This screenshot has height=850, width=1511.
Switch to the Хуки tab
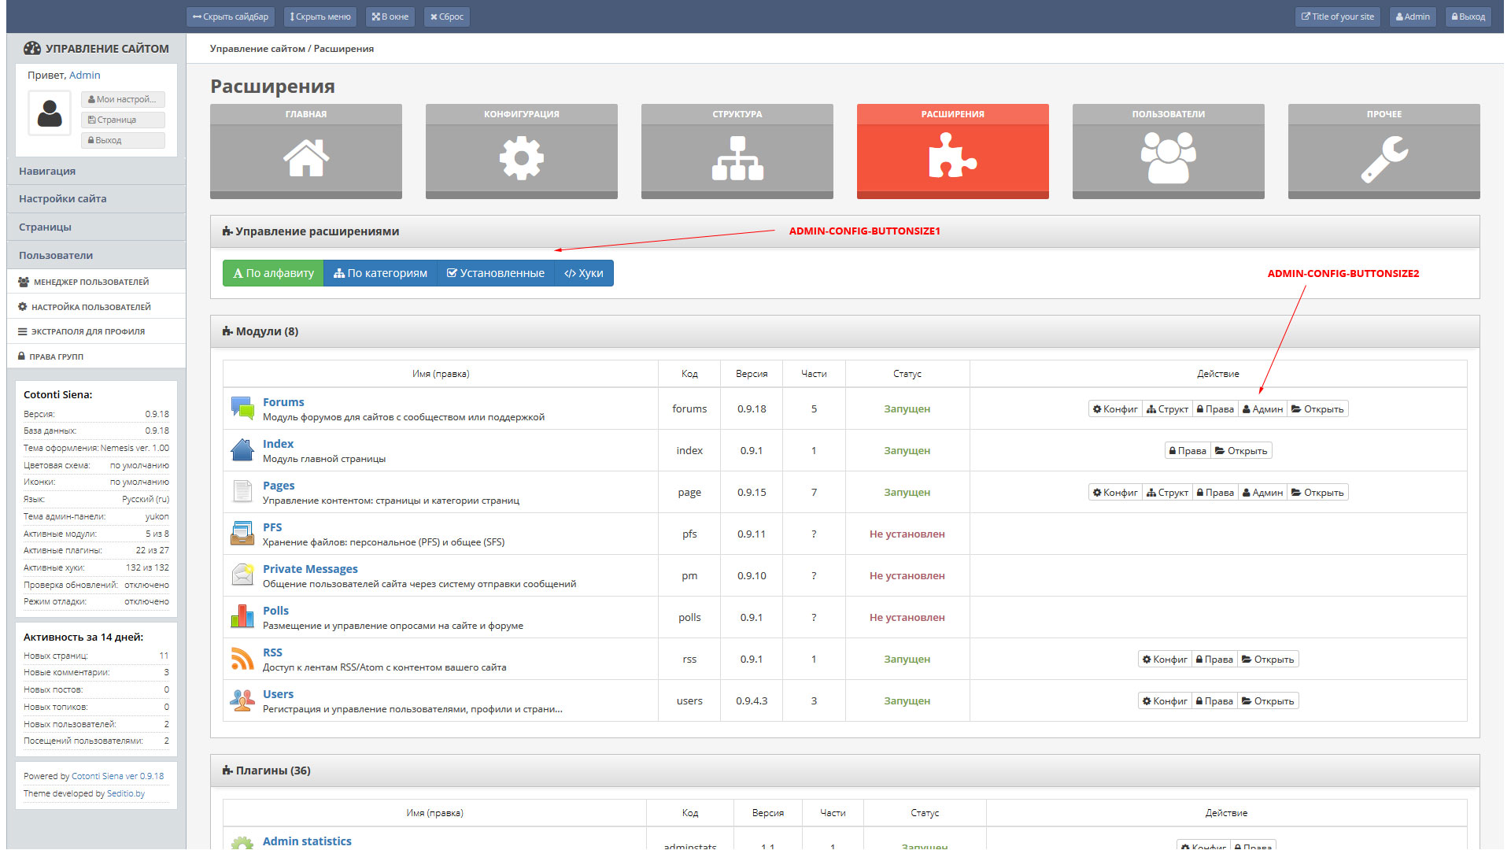click(x=584, y=273)
